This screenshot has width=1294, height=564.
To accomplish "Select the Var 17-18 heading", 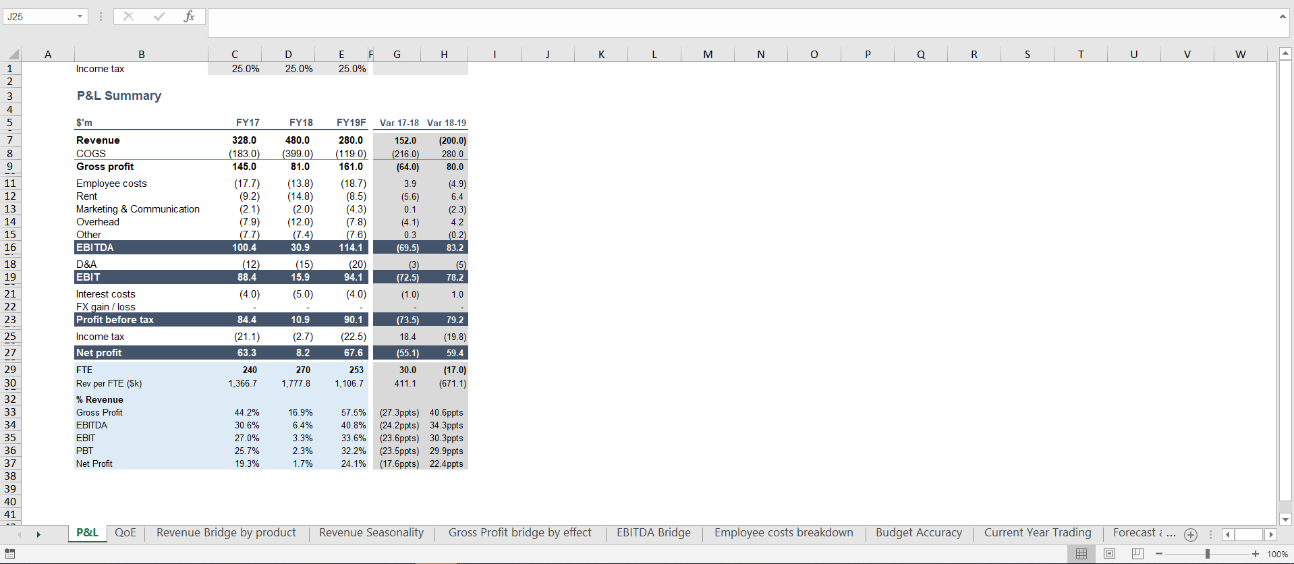I will (399, 123).
